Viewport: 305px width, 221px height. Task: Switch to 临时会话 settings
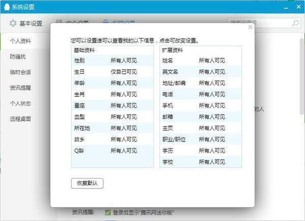tap(20, 72)
